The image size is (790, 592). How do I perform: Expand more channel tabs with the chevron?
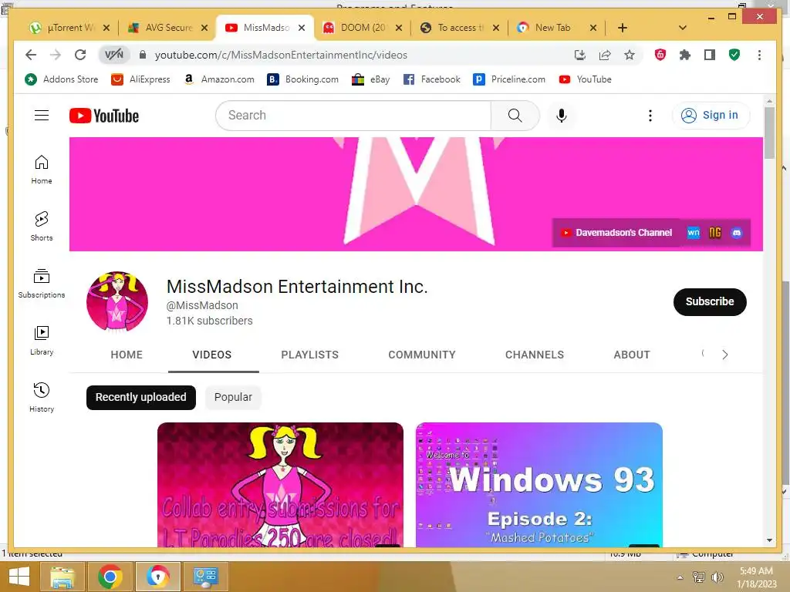pos(724,355)
